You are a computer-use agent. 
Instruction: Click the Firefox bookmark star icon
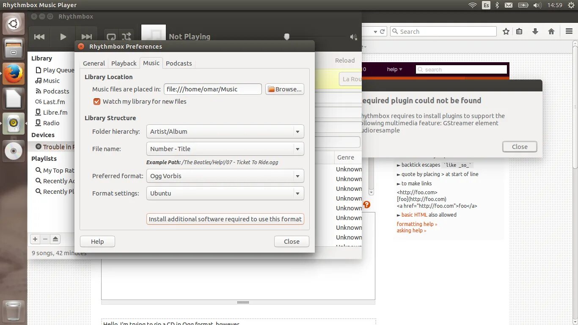coord(506,32)
